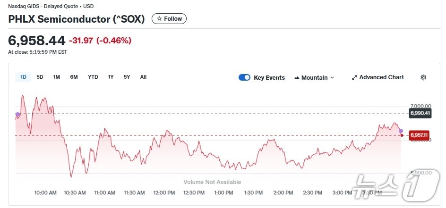Select the All time range
This screenshot has width=446, height=208.
click(x=143, y=77)
